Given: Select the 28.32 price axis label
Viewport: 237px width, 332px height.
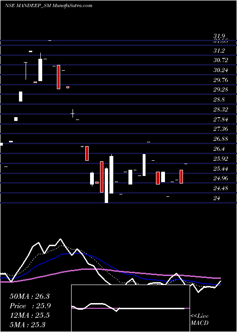Looking at the screenshot, I should (221, 110).
